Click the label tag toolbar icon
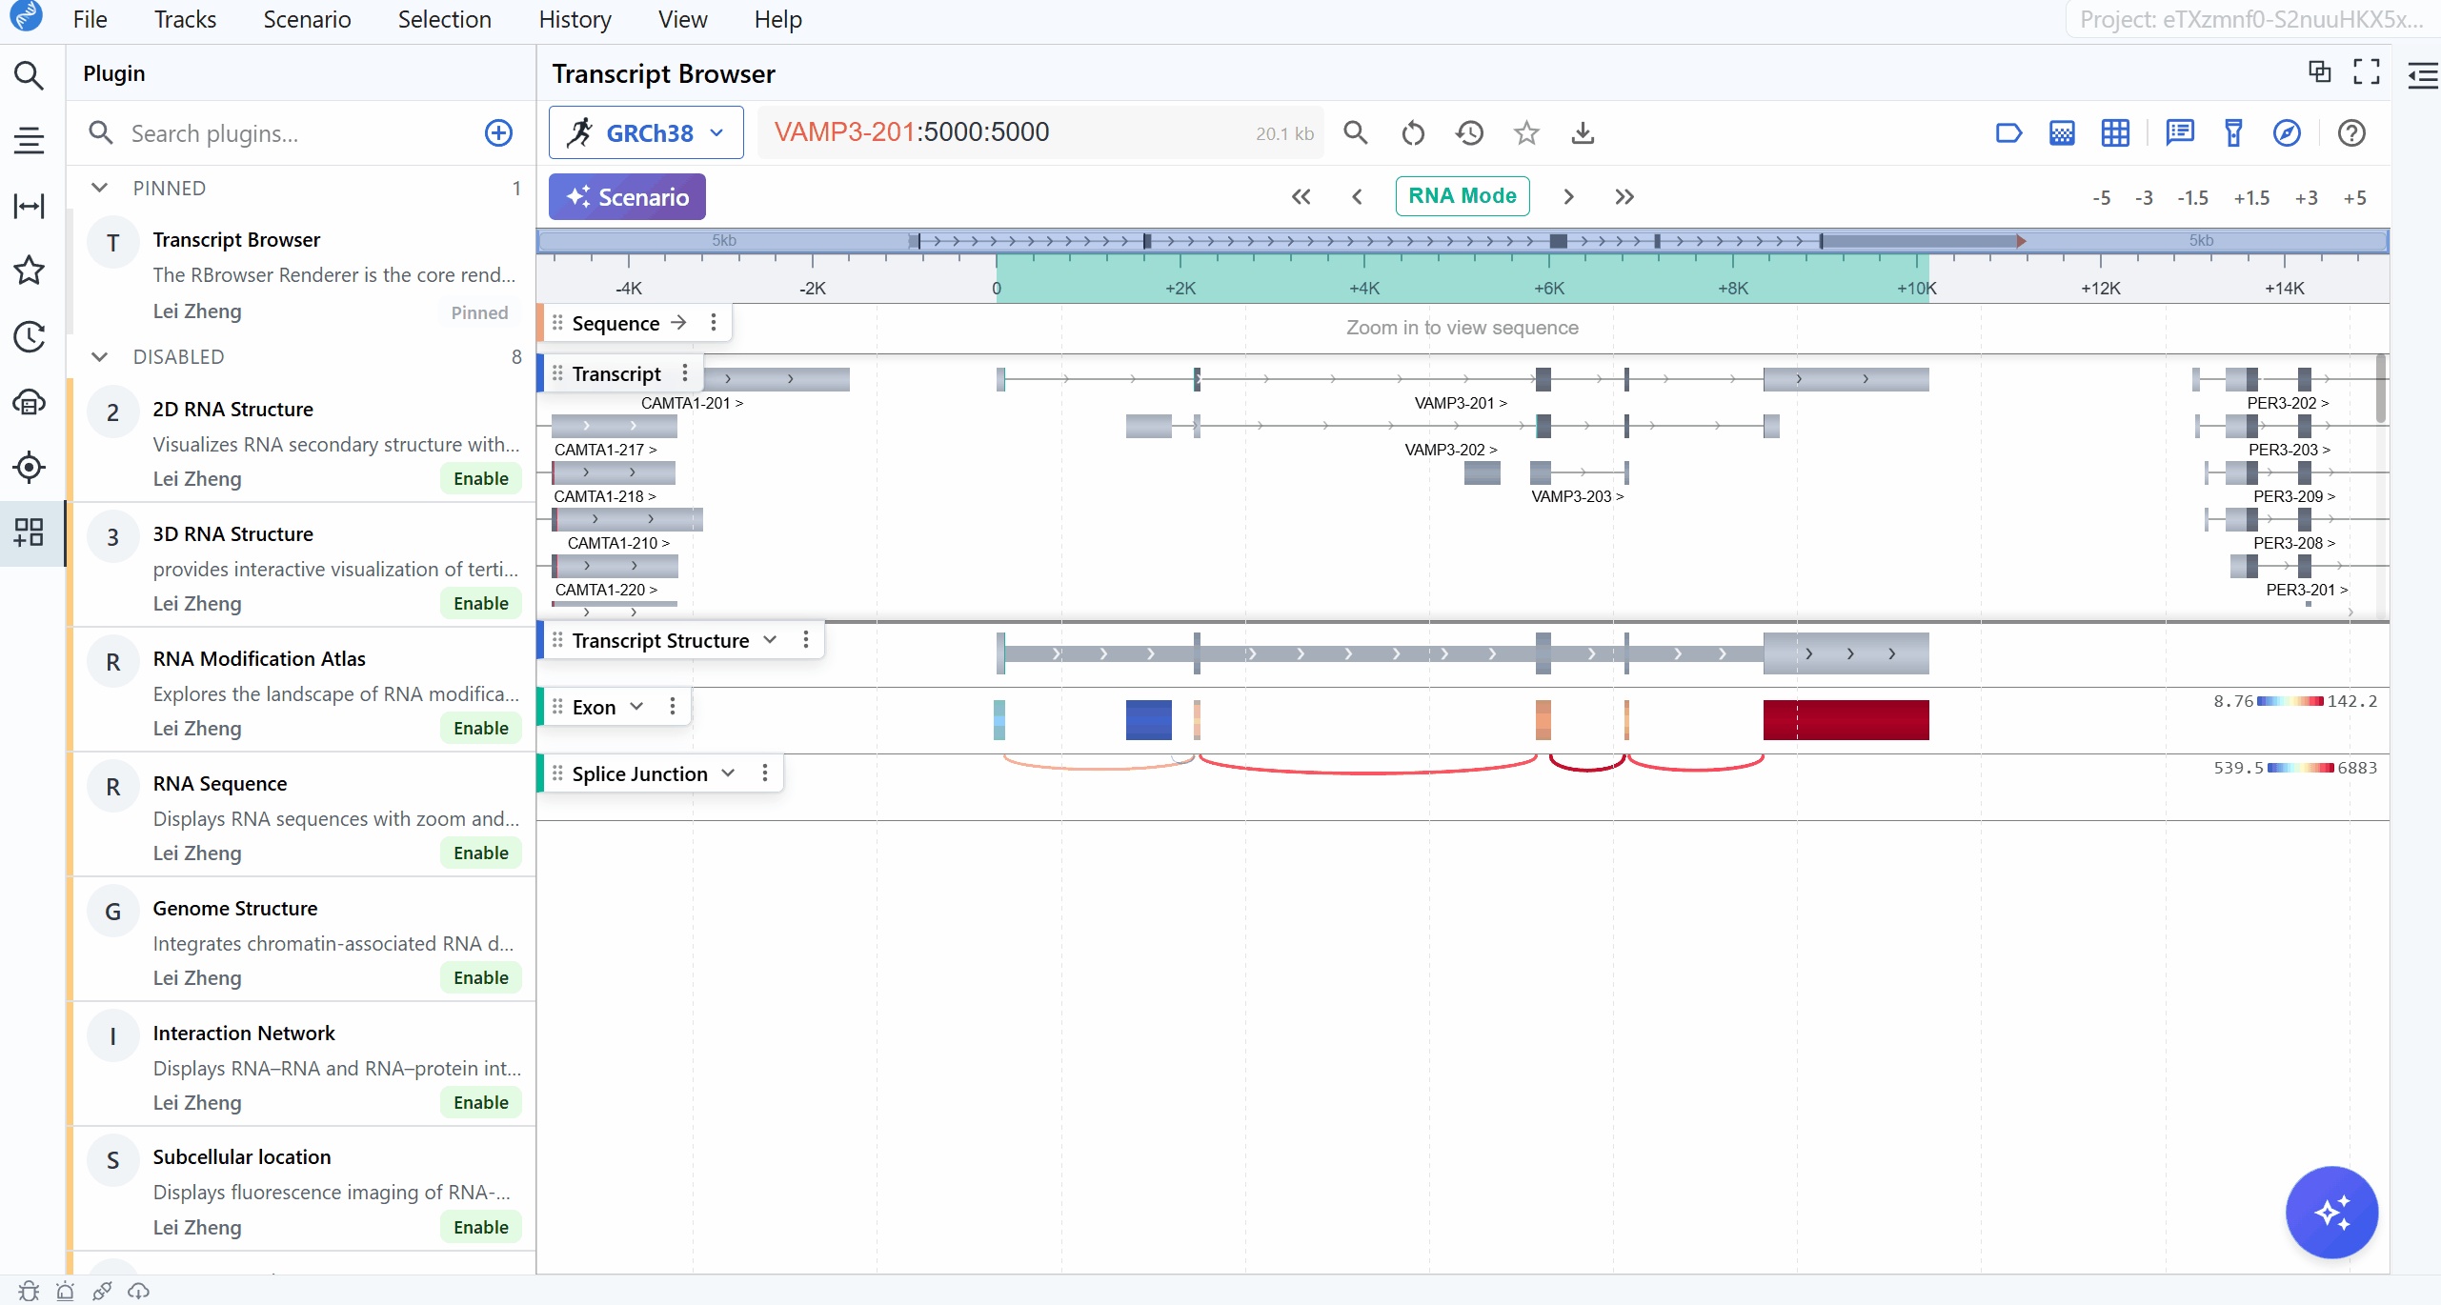The image size is (2441, 1305). [2008, 132]
